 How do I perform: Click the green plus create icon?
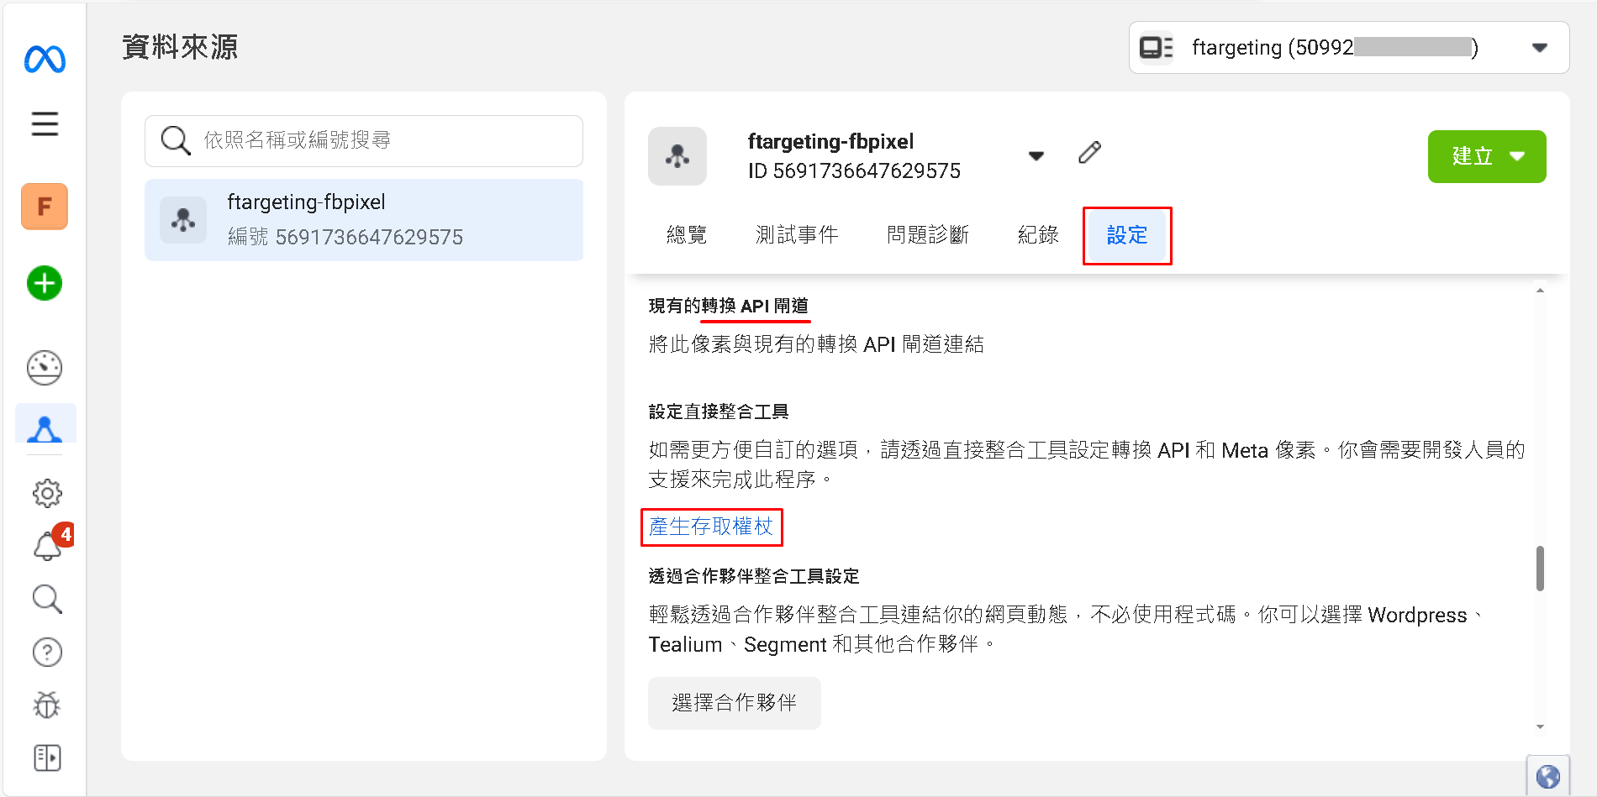point(45,283)
